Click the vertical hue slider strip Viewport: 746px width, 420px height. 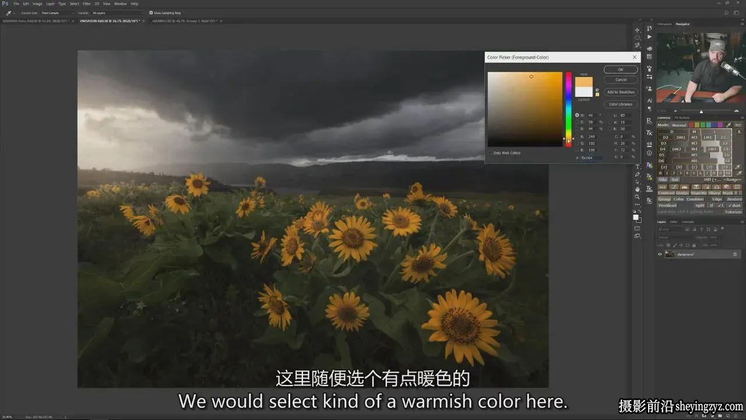click(569, 109)
